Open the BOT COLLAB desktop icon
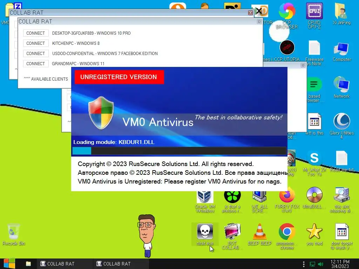359x269 pixels. (232, 236)
